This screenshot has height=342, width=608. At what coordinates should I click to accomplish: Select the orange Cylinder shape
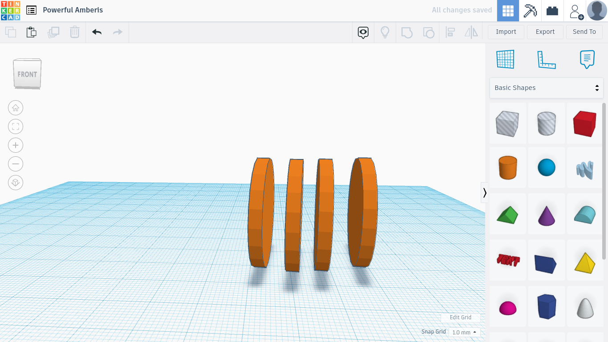508,167
